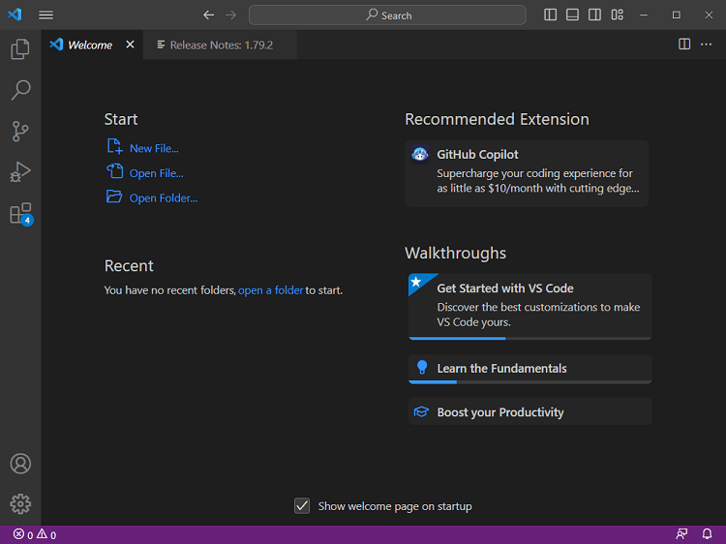
Task: Open the GitHub Copilot recommended extension
Action: (x=526, y=173)
